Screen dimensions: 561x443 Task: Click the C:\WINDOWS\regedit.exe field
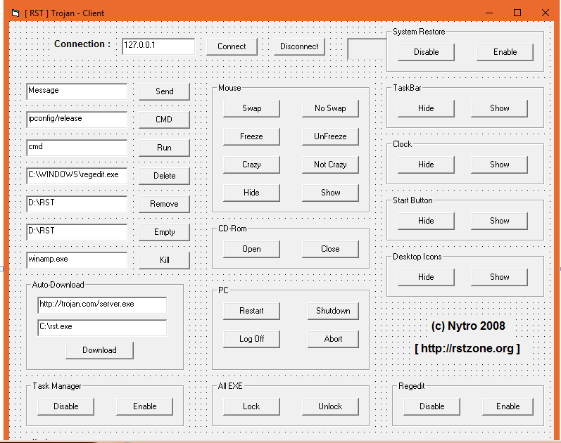pyautogui.click(x=77, y=176)
